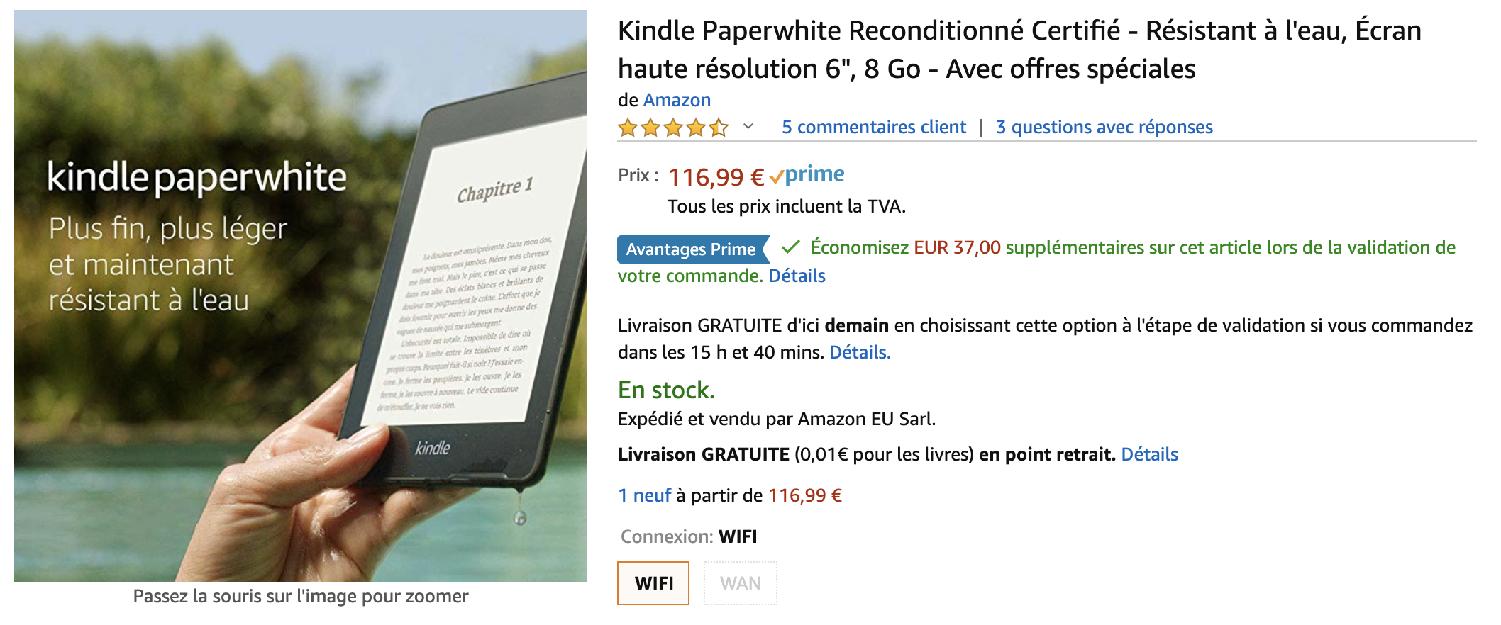Click the Avantages Prime badge

click(693, 249)
